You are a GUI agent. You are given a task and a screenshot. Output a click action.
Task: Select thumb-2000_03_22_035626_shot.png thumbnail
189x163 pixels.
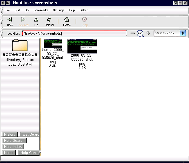pyautogui.click(x=53, y=43)
